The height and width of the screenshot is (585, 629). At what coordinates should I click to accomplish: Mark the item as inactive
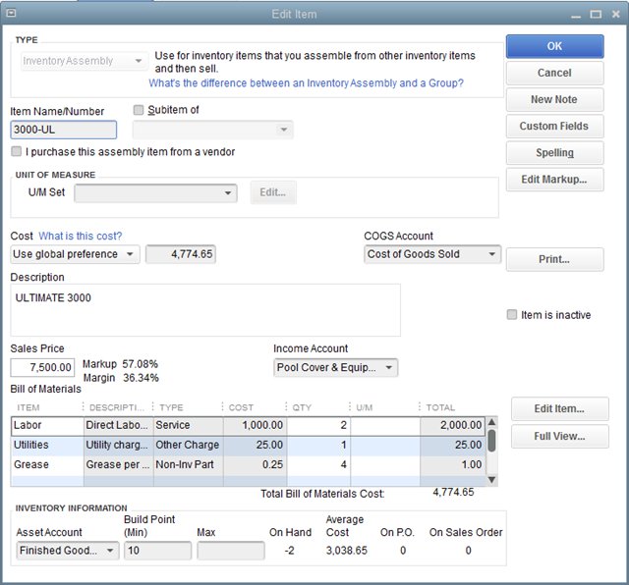(x=511, y=315)
